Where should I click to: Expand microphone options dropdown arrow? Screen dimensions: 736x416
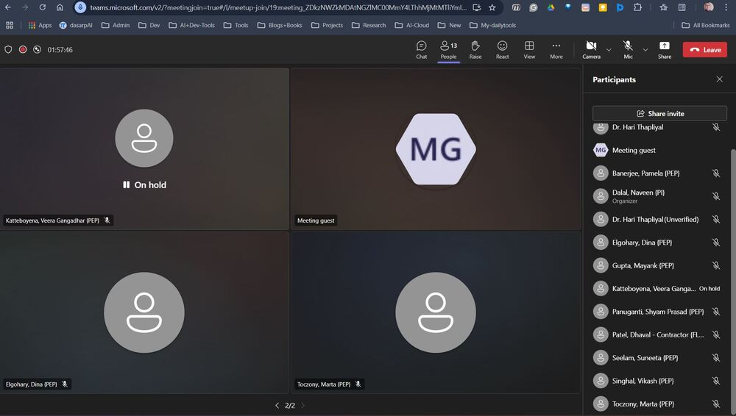pyautogui.click(x=645, y=50)
